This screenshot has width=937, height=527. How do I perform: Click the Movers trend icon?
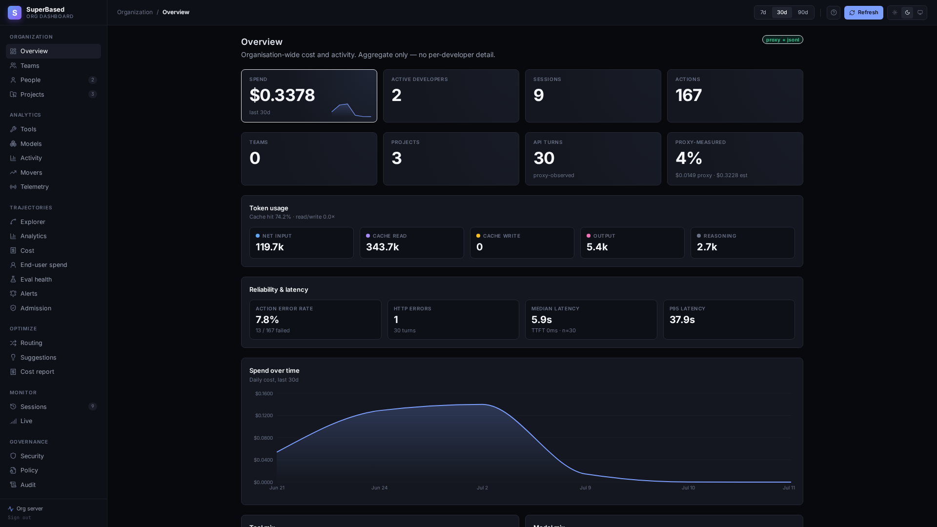[13, 173]
